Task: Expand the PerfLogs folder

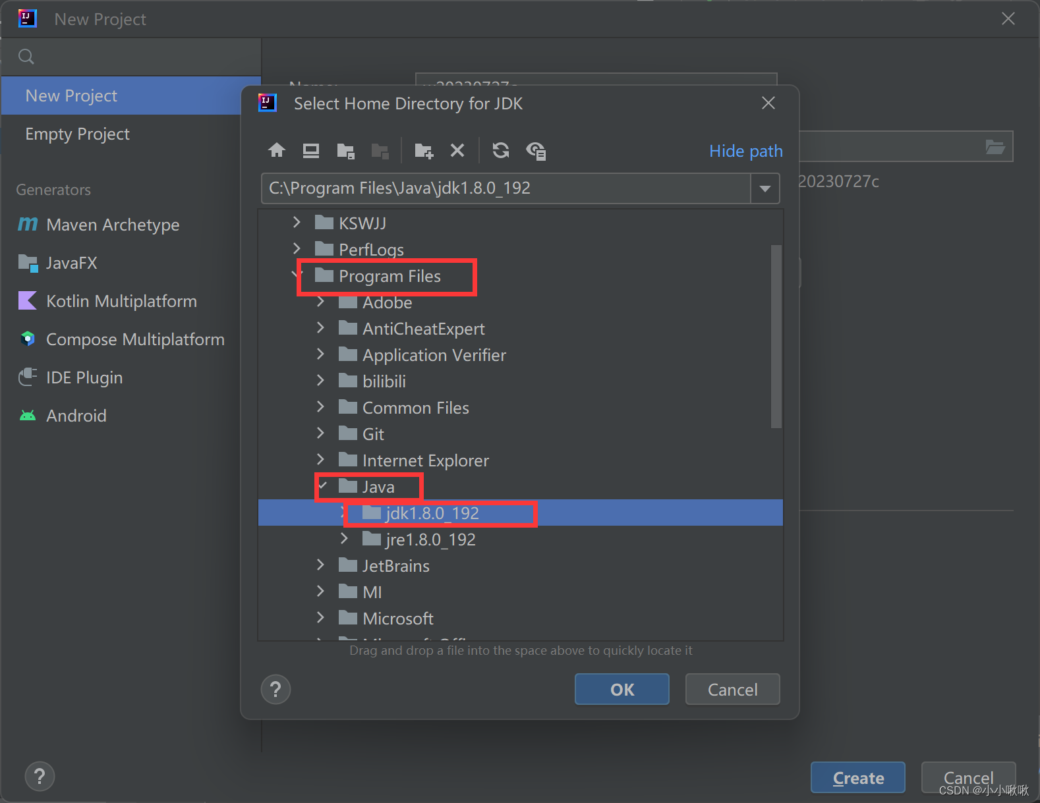Action: (x=297, y=248)
